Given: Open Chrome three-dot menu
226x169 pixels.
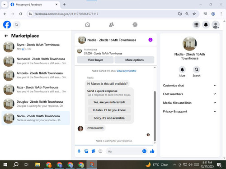Looking at the screenshot, I should point(221,14).
